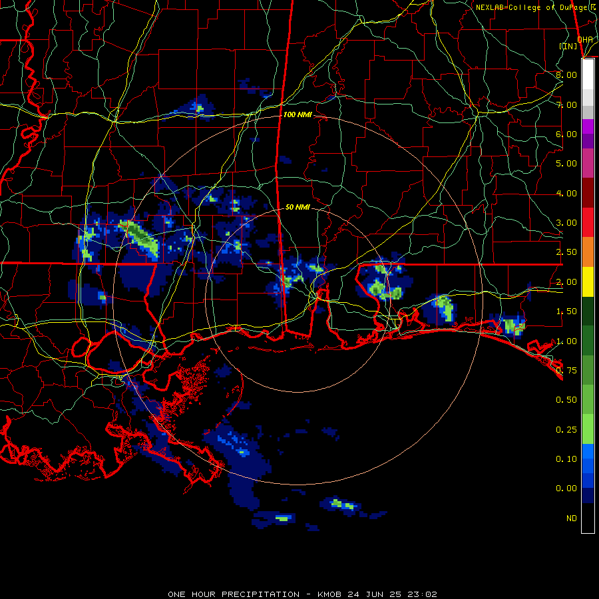Click the 3.00 legend value
The height and width of the screenshot is (599, 599).
[566, 223]
